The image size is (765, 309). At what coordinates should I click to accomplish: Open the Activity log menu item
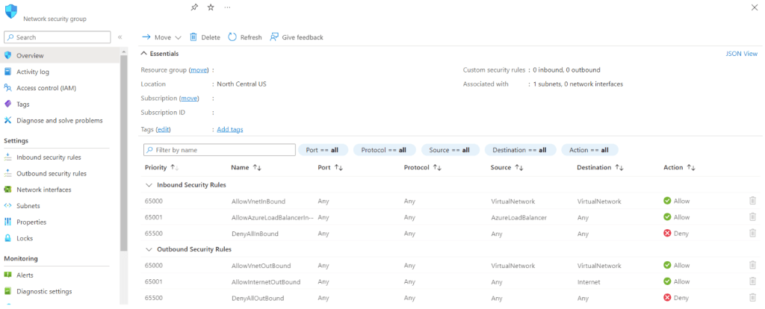(33, 72)
